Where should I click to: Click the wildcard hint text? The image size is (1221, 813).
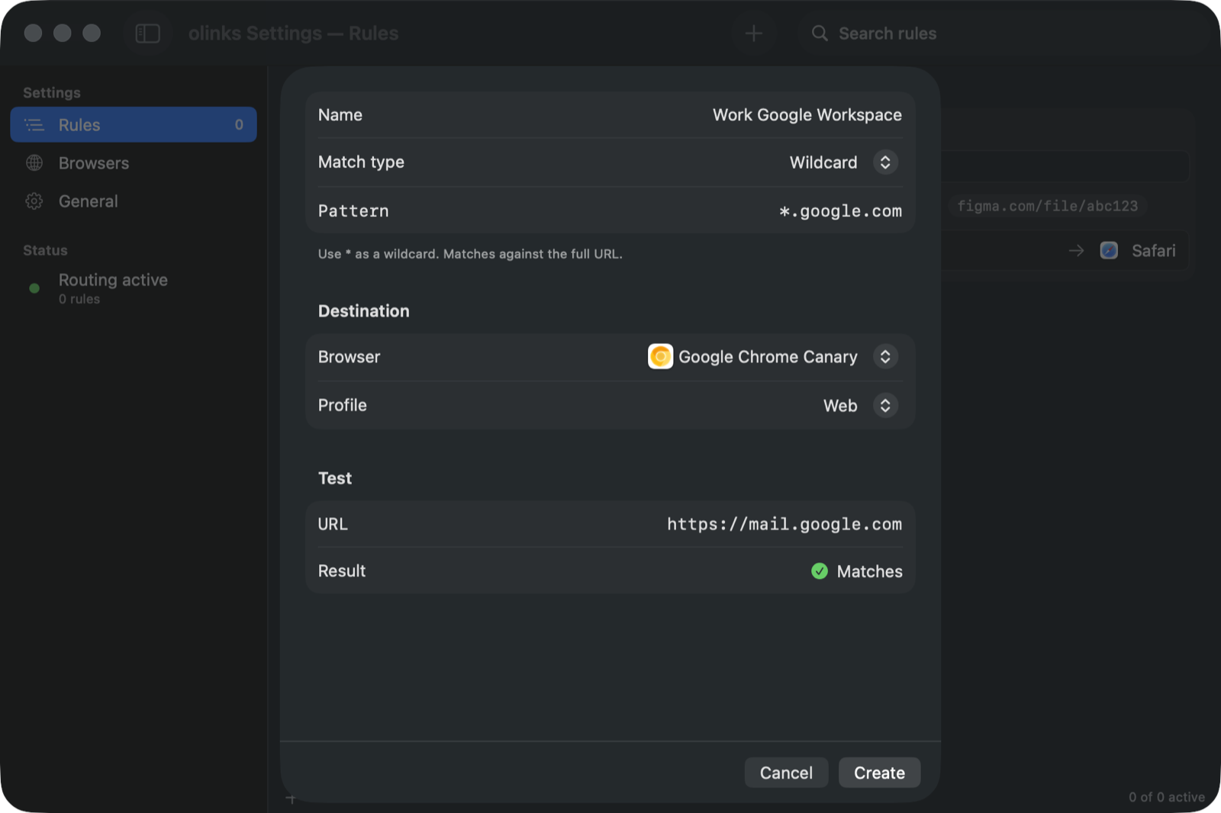pyautogui.click(x=470, y=254)
